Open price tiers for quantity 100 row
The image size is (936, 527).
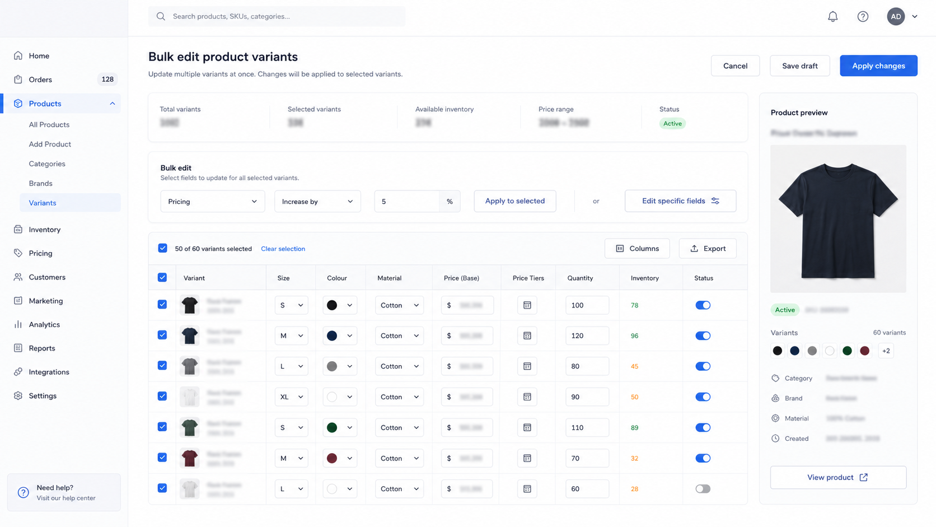coord(527,305)
